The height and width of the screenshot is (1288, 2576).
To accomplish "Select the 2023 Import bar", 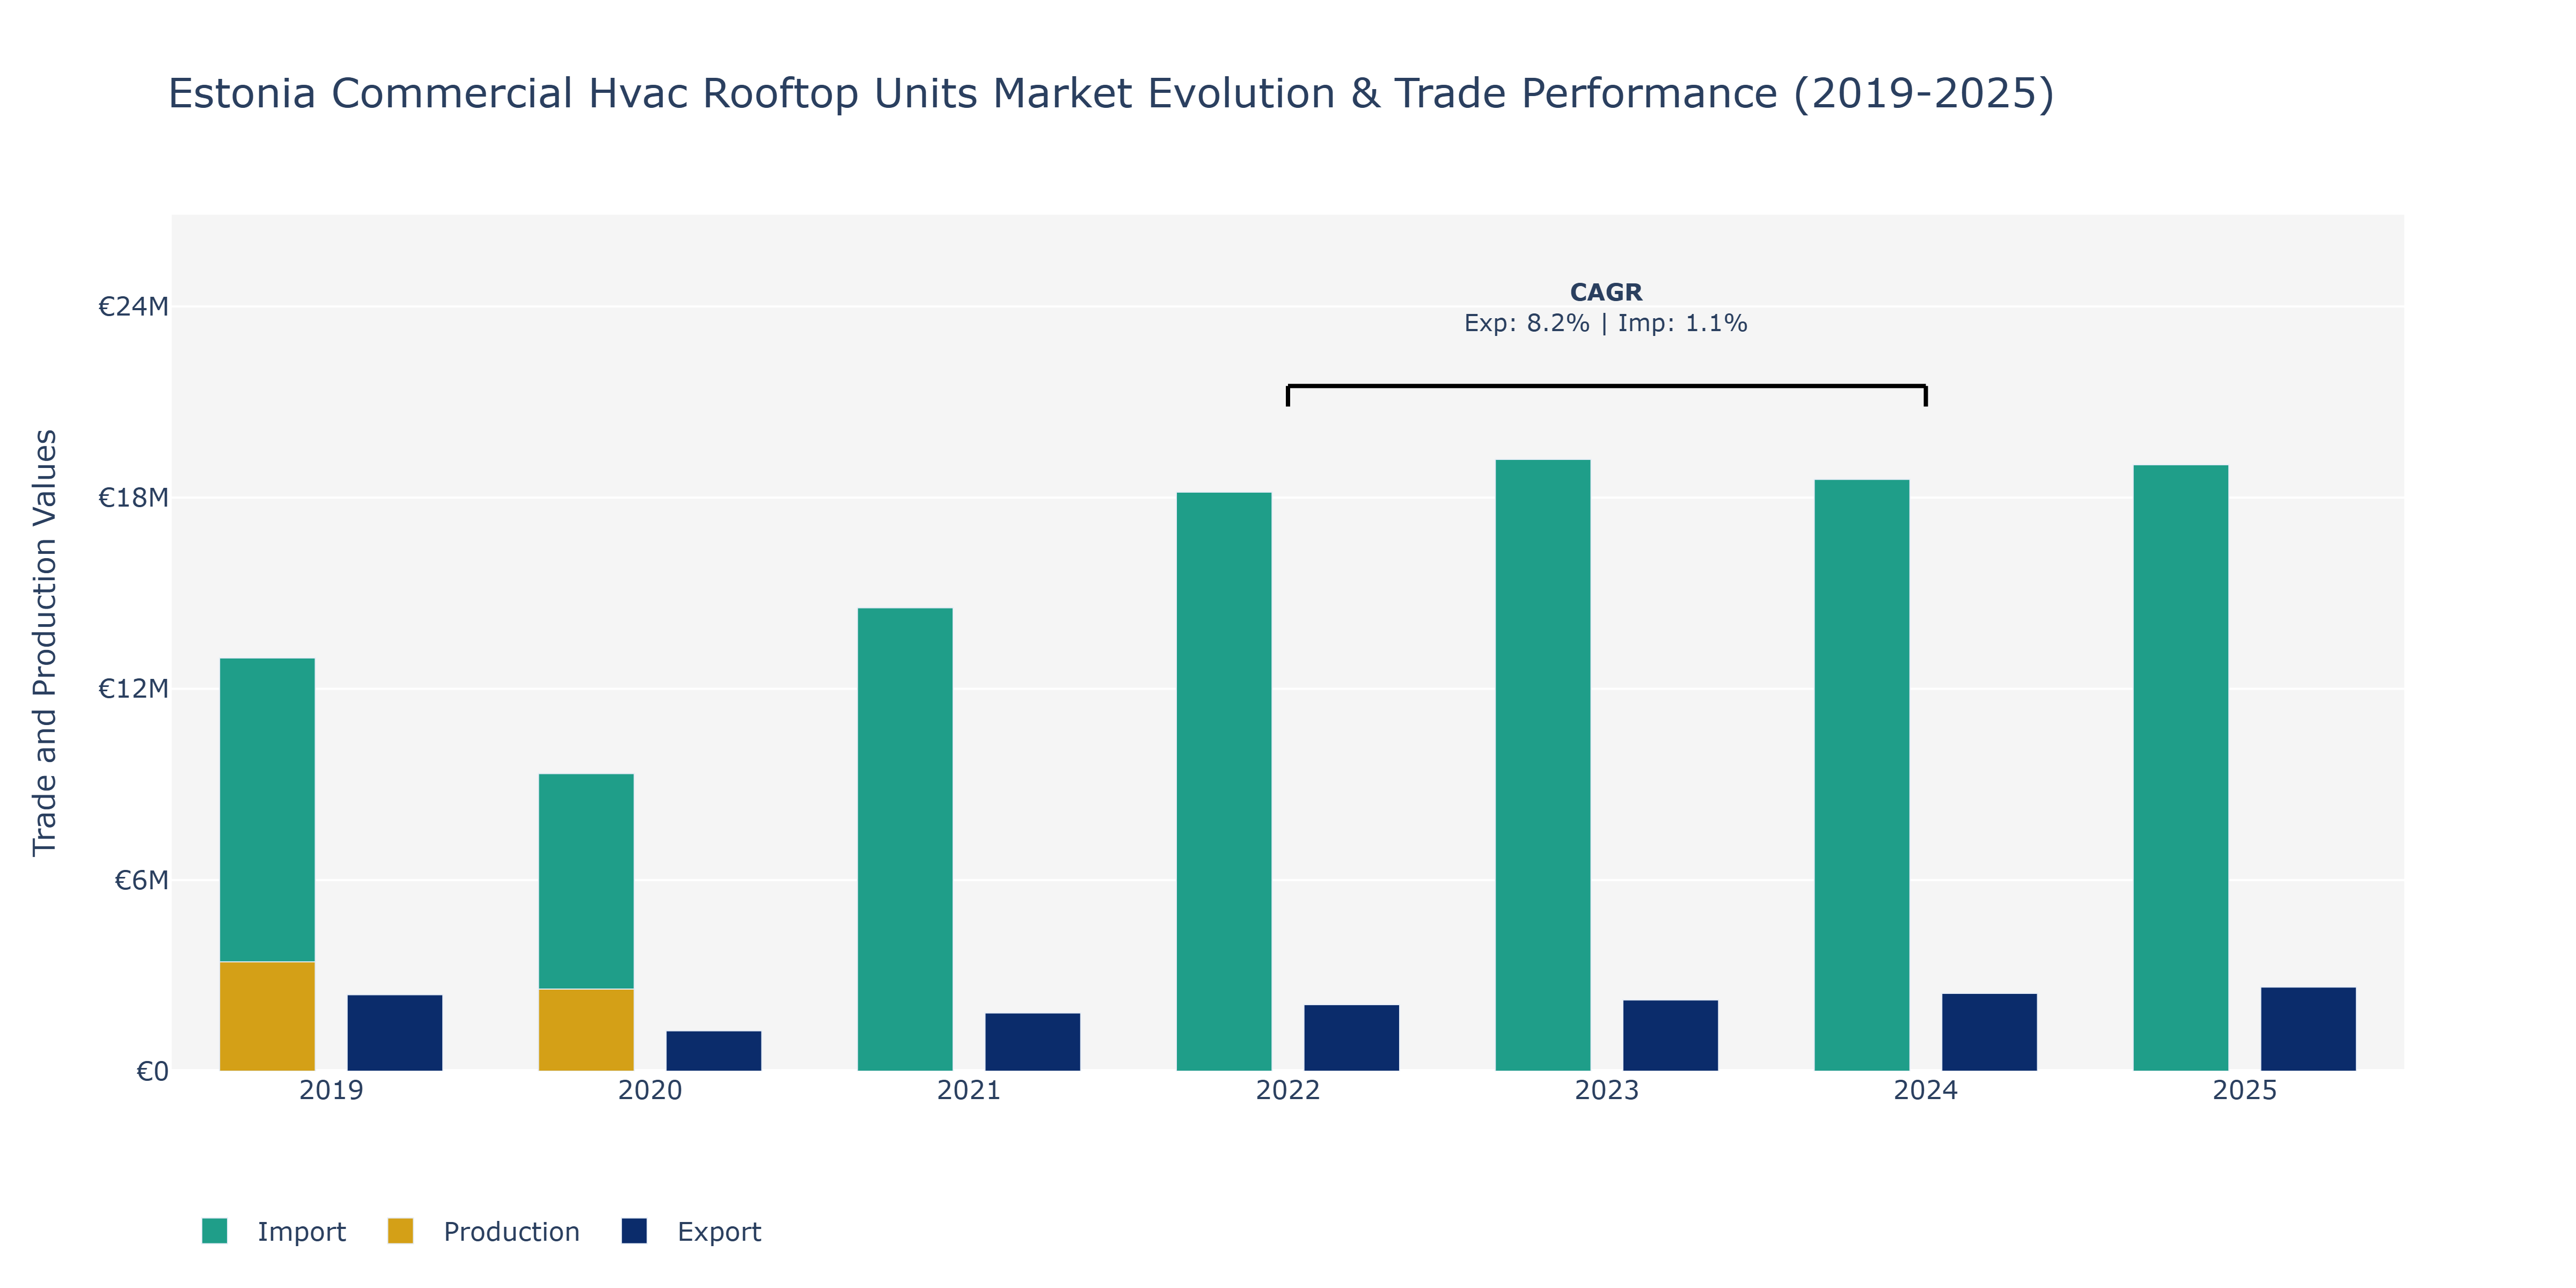I will (x=1543, y=765).
